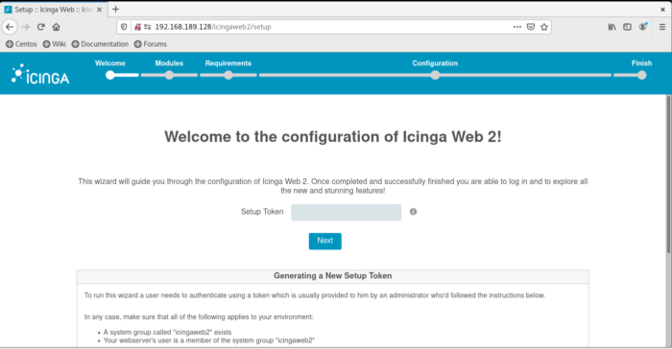Screen dimensions: 672x349
Task: Click the Setup Token info icon
Action: tap(413, 212)
